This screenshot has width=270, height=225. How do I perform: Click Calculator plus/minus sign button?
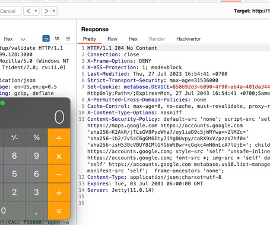click(14, 137)
